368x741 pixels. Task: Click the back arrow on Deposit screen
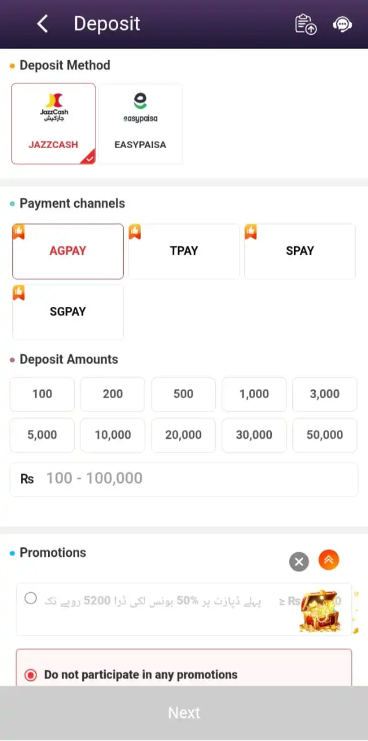(x=41, y=24)
